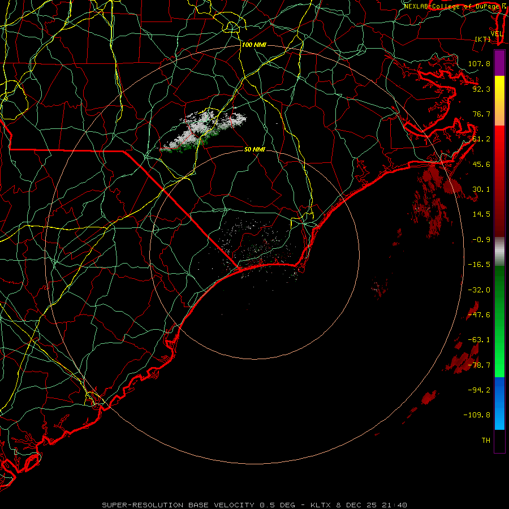
Task: Select the 76.7 scale value
Action: pos(481,114)
